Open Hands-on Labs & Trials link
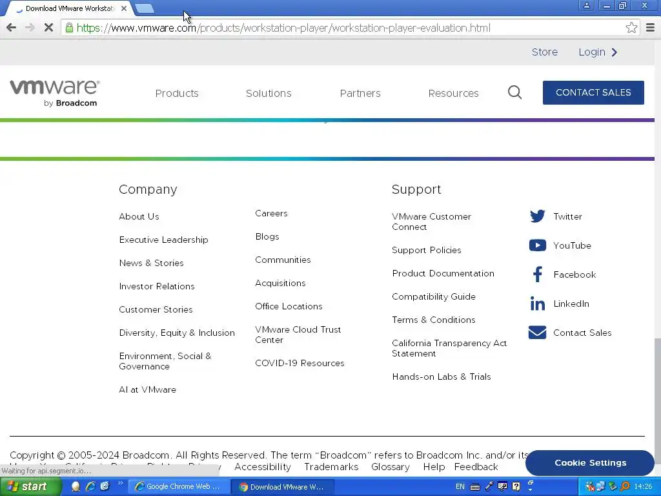661x496 pixels. 442,377
